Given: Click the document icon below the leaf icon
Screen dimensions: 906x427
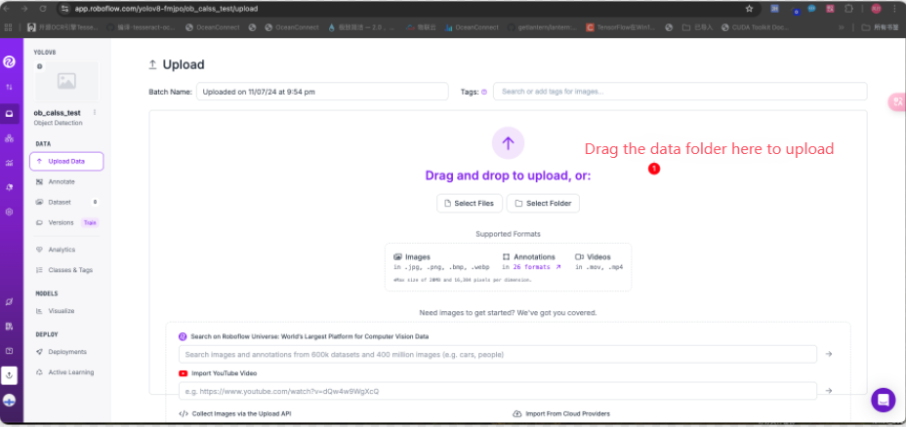Looking at the screenshot, I should click(9, 327).
